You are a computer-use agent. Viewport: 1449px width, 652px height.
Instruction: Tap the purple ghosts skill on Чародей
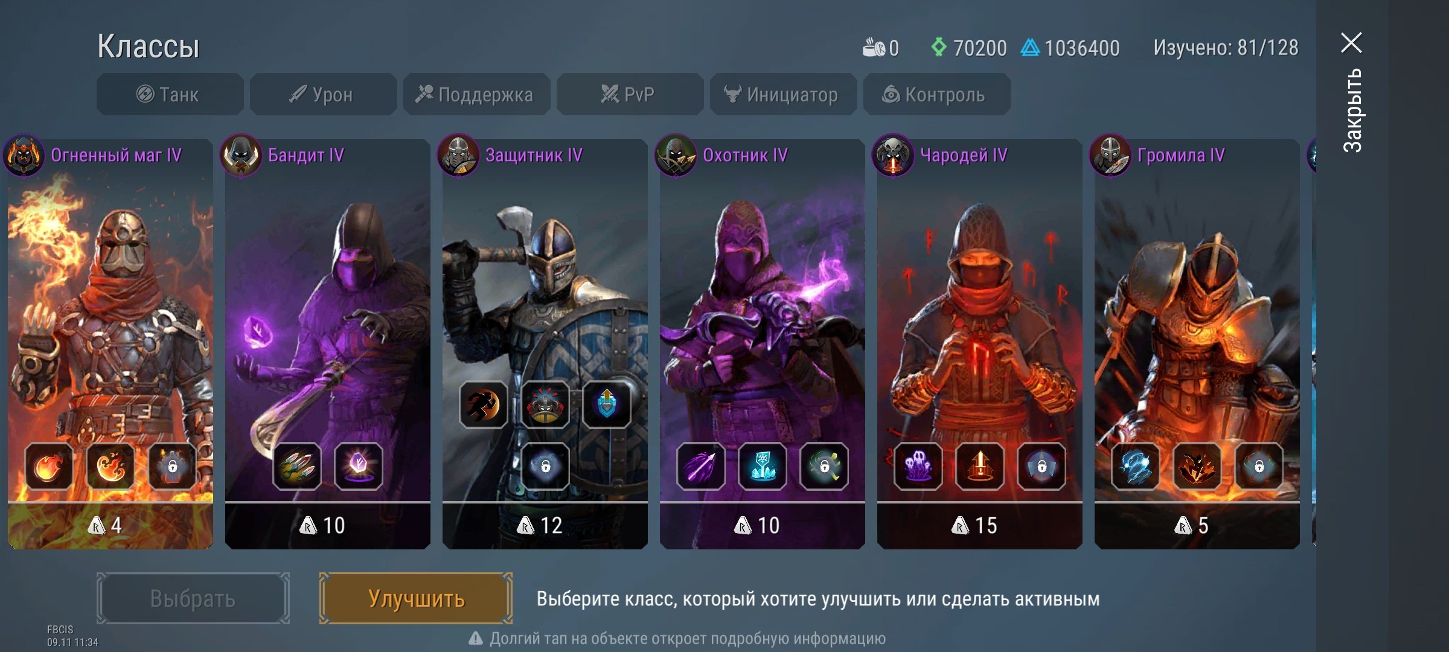(918, 466)
